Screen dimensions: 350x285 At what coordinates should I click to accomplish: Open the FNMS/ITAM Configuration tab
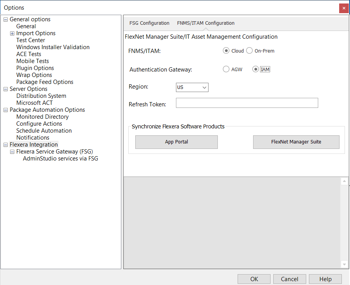pos(205,23)
